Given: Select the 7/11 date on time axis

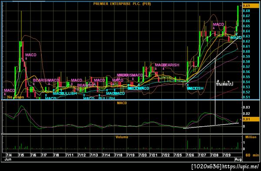Looking at the screenshot, I should coord(70,155).
